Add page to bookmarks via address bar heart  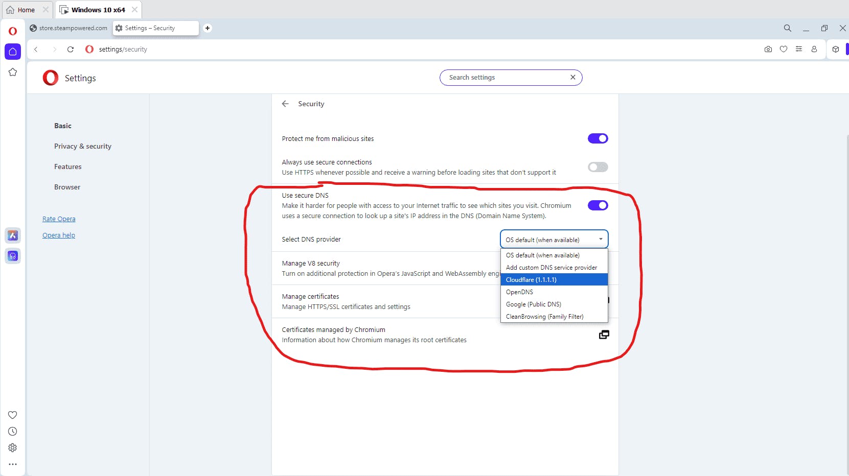783,50
